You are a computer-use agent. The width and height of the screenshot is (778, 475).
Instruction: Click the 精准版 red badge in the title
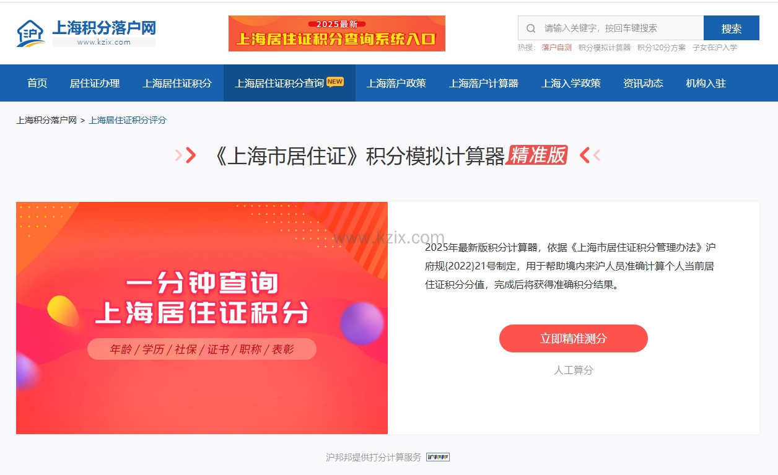[x=538, y=155]
